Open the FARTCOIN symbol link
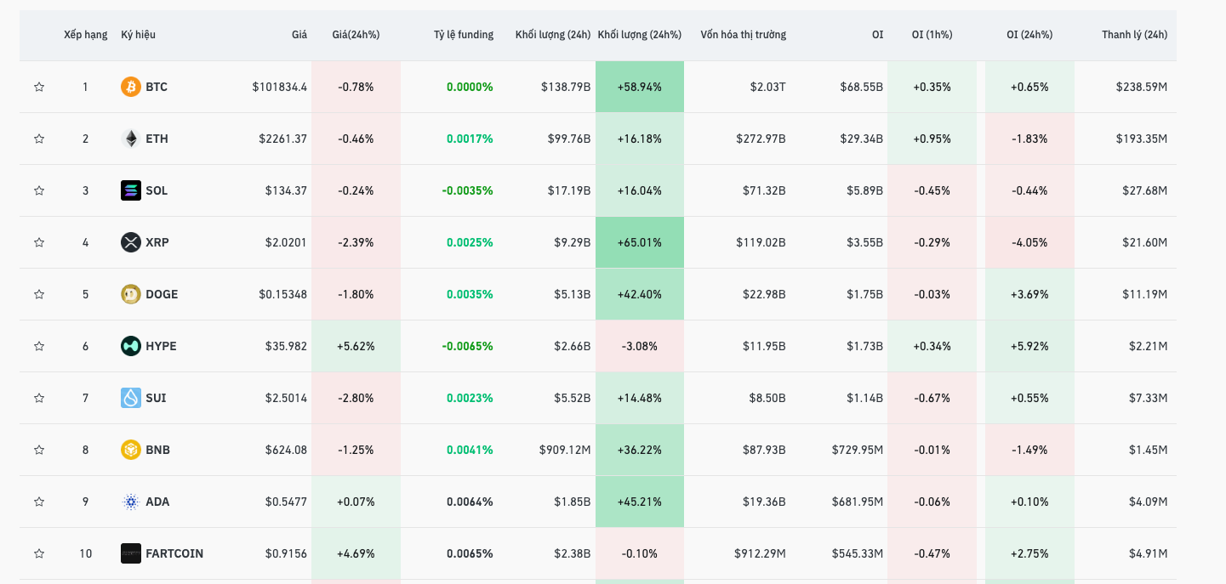The width and height of the screenshot is (1226, 584). (x=174, y=553)
